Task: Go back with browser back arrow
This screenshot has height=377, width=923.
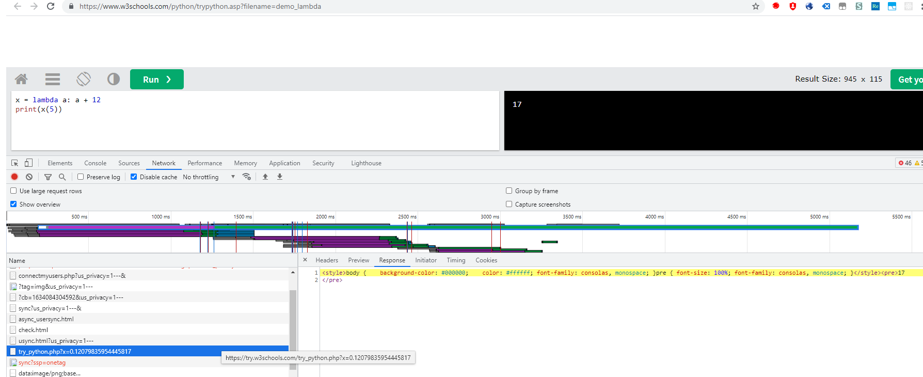Action: (x=18, y=6)
